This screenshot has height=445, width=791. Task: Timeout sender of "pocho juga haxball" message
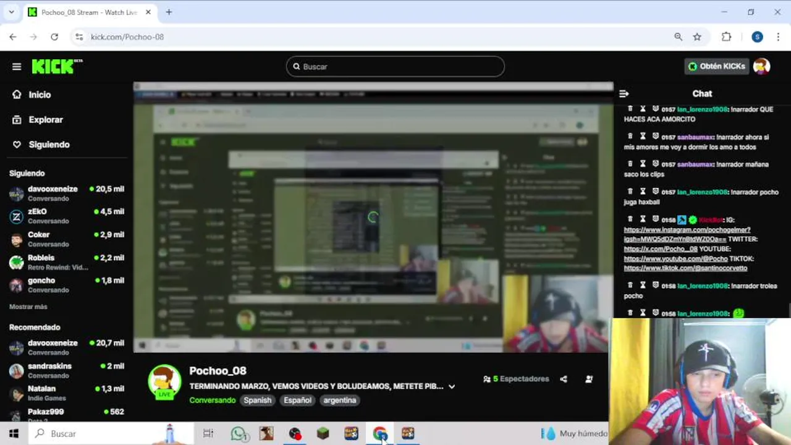pyautogui.click(x=643, y=192)
